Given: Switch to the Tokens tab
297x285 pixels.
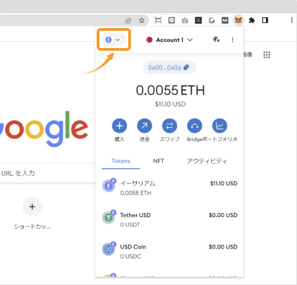Looking at the screenshot, I should (121, 161).
